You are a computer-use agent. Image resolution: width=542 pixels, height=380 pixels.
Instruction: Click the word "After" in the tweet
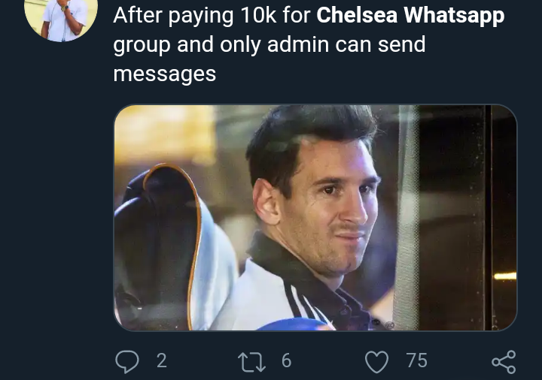(x=139, y=15)
